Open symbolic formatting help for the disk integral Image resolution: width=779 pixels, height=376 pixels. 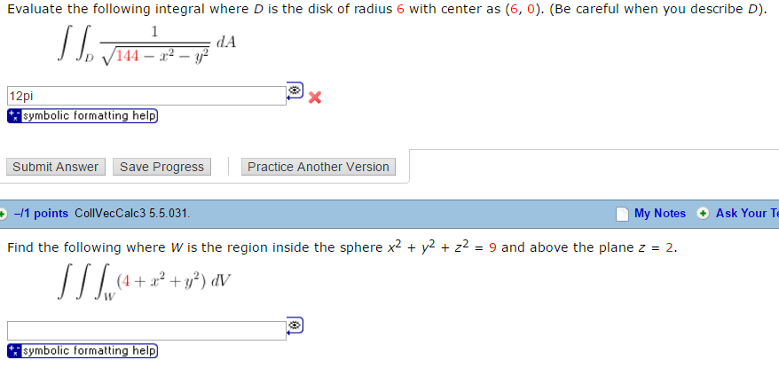click(89, 116)
